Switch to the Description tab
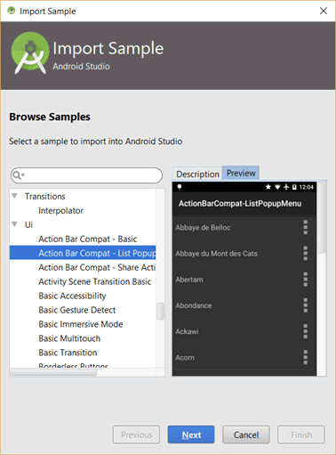Image resolution: width=336 pixels, height=455 pixels. click(x=197, y=174)
